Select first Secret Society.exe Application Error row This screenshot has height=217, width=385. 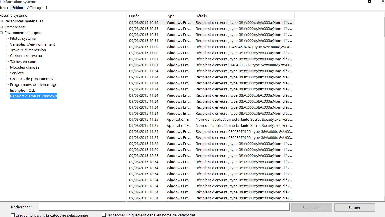(211, 120)
